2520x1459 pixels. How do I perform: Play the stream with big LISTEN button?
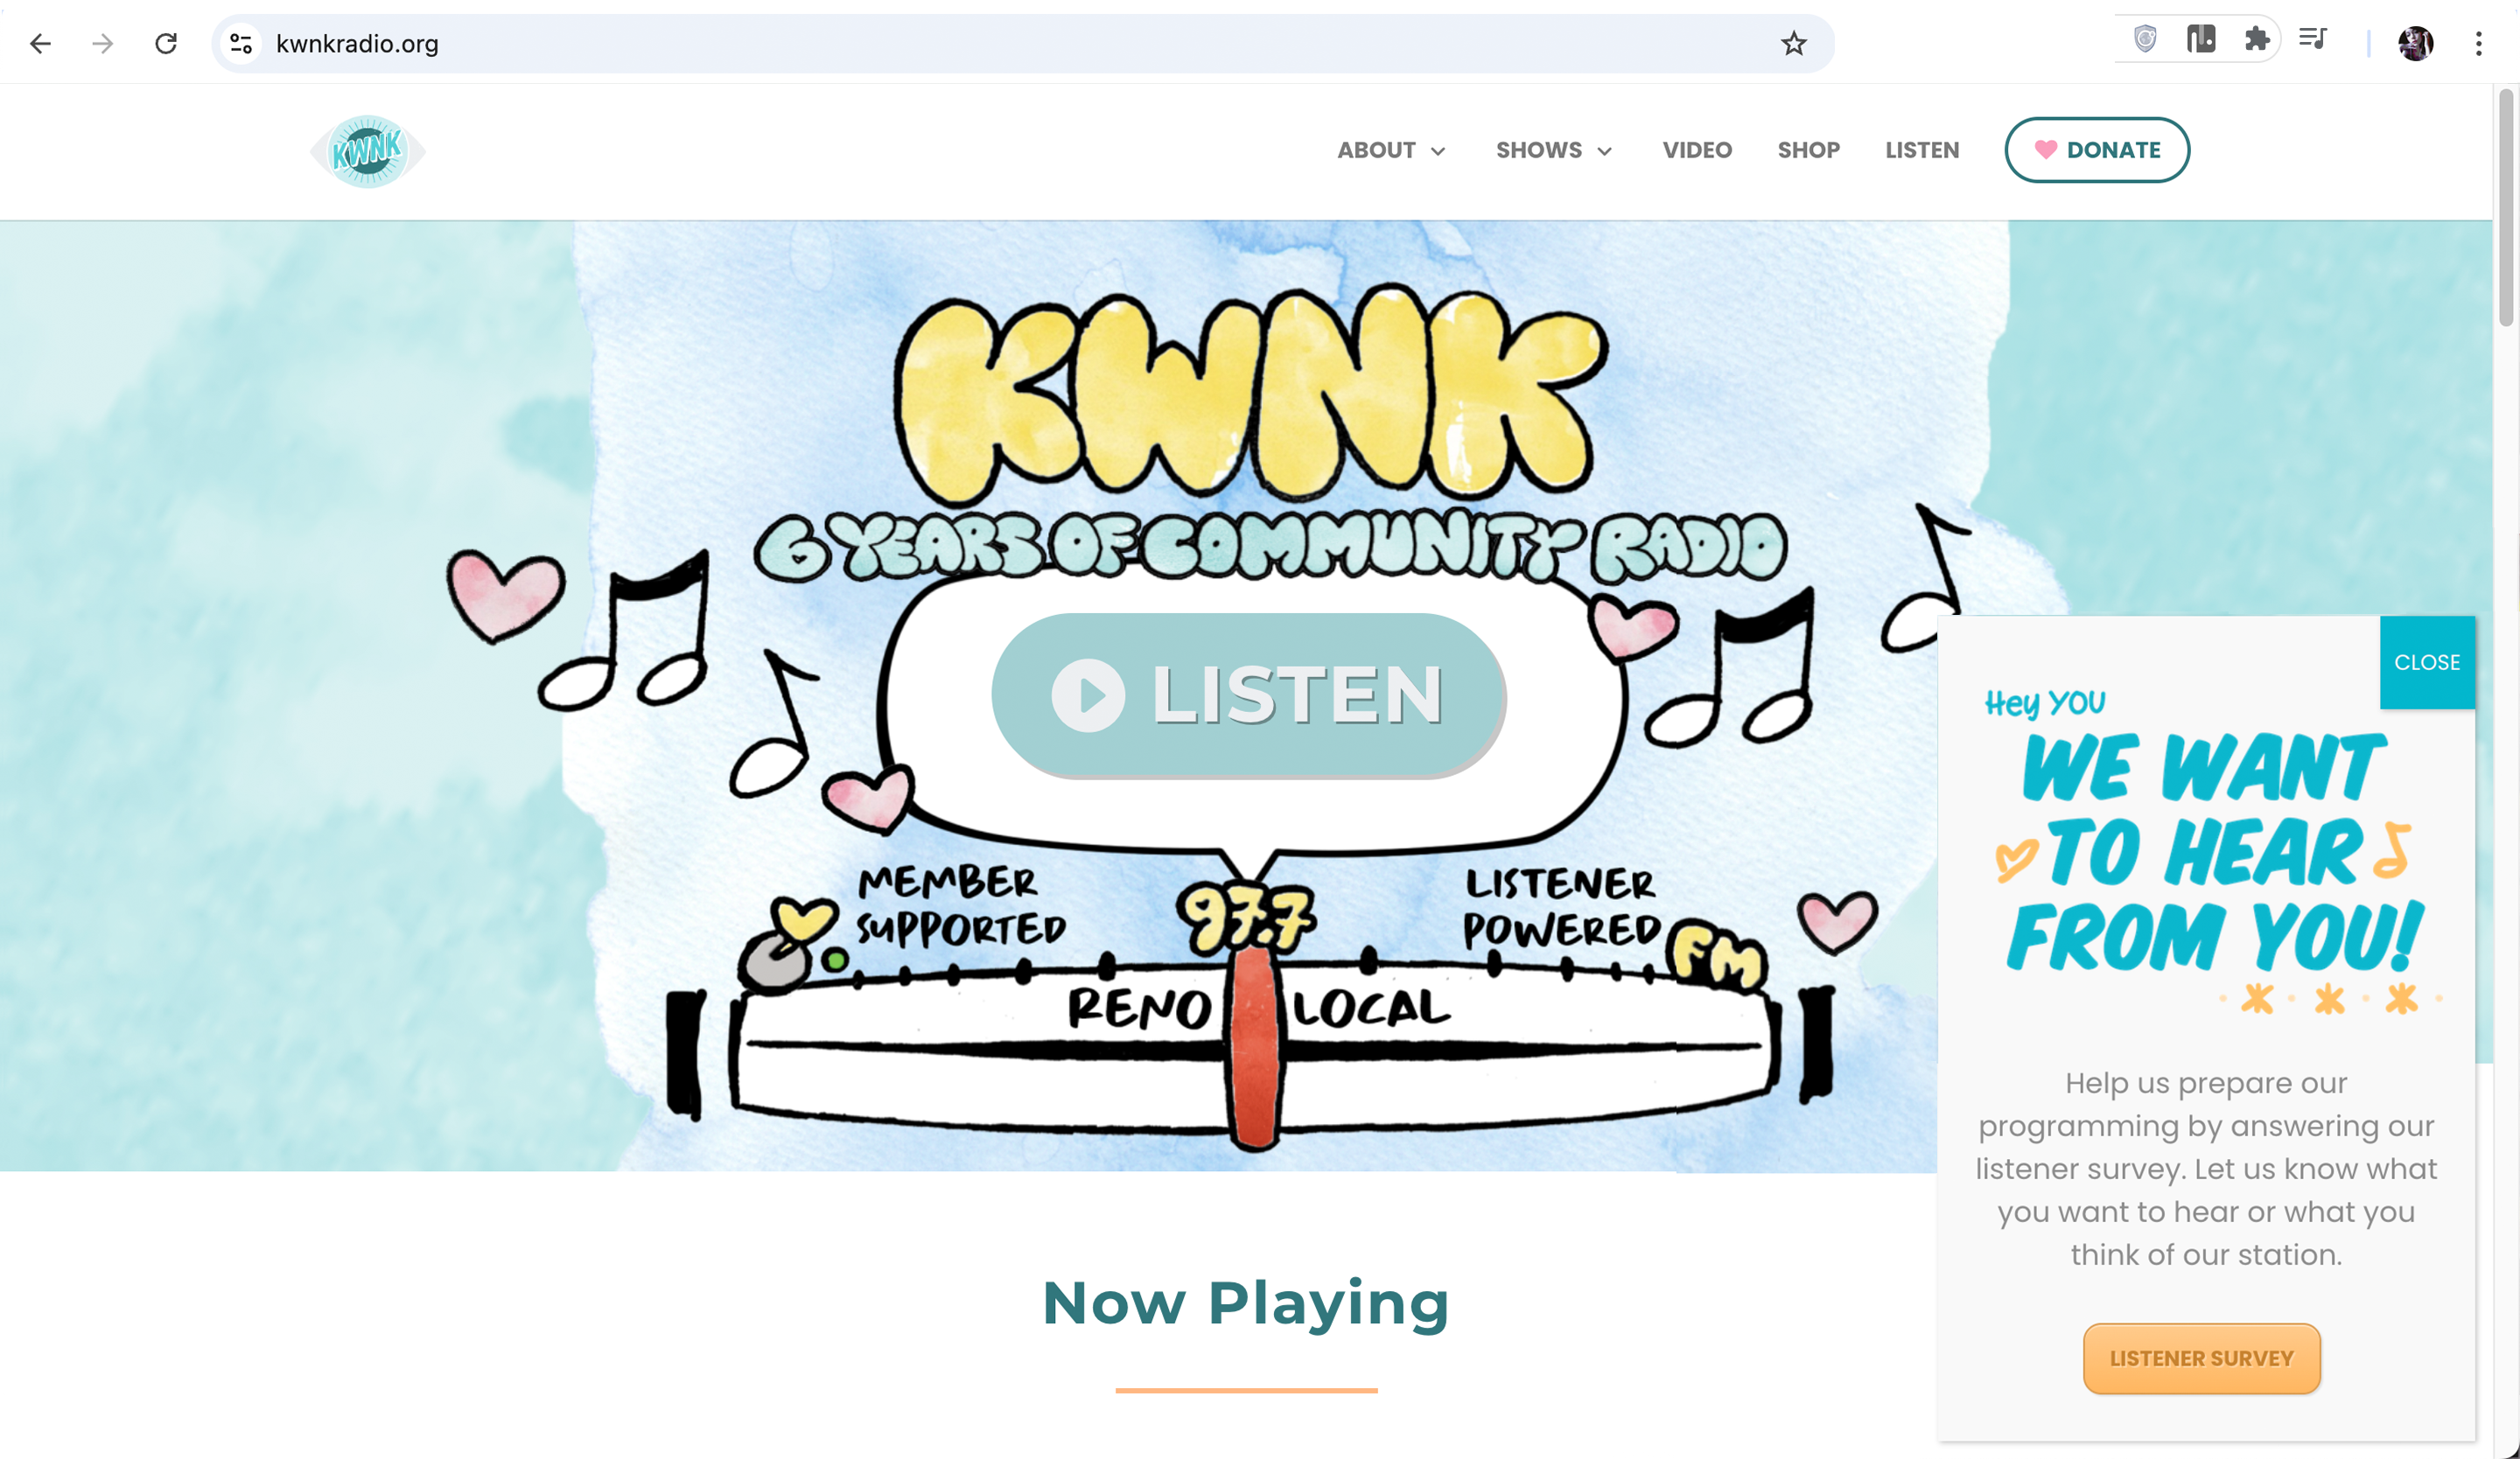(x=1248, y=695)
